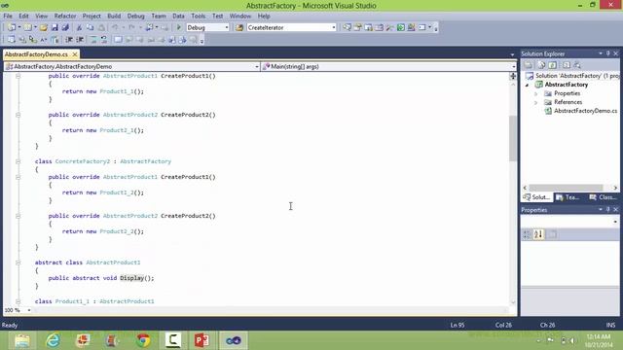
Task: Click the Save file toolbar icon
Action: 55,27
